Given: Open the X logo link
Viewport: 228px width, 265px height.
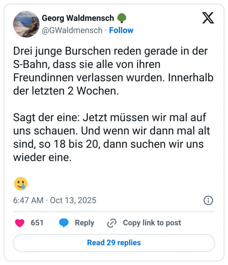Looking at the screenshot, I should coord(208,18).
